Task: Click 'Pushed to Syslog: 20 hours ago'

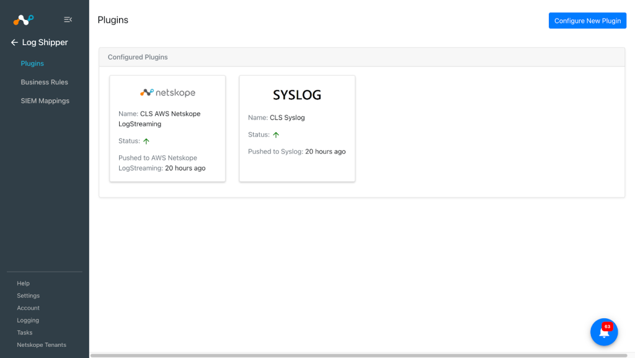Action: click(x=297, y=151)
